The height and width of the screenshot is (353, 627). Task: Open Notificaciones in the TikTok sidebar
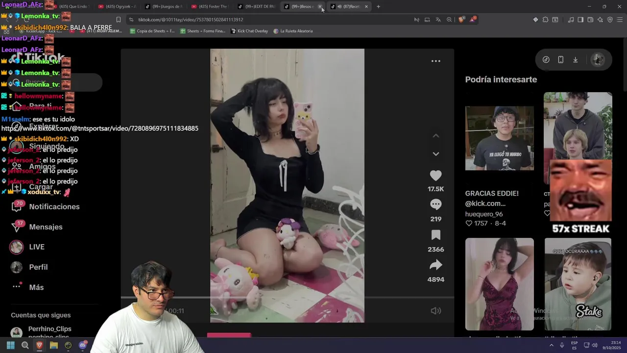coord(45,206)
